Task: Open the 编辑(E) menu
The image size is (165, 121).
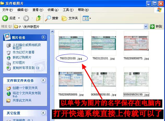Action: [x=23, y=10]
